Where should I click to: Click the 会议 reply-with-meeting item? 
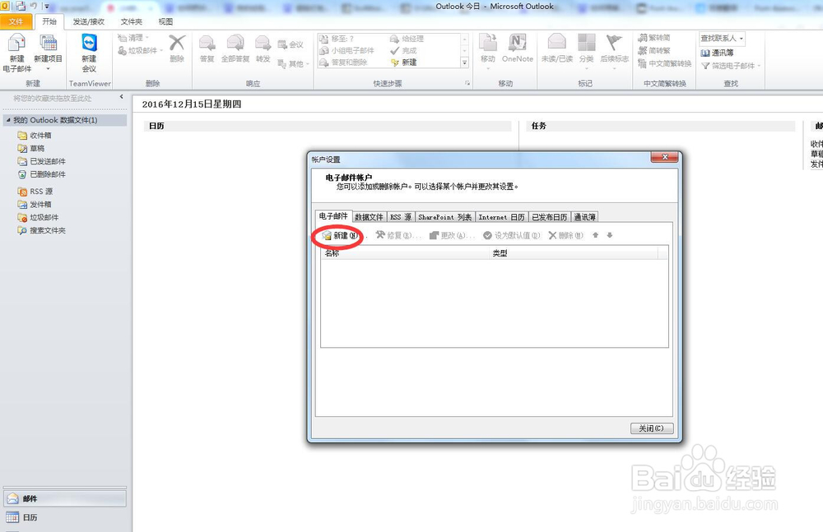(291, 44)
